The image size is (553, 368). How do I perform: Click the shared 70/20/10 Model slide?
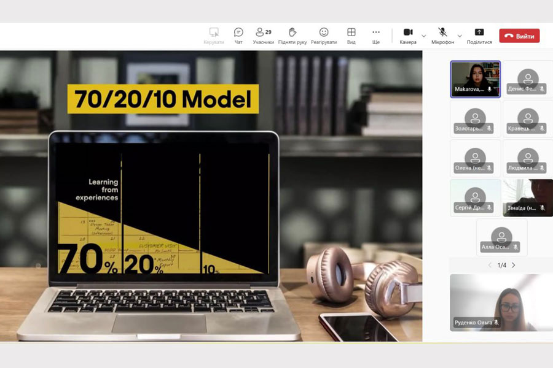coord(211,196)
